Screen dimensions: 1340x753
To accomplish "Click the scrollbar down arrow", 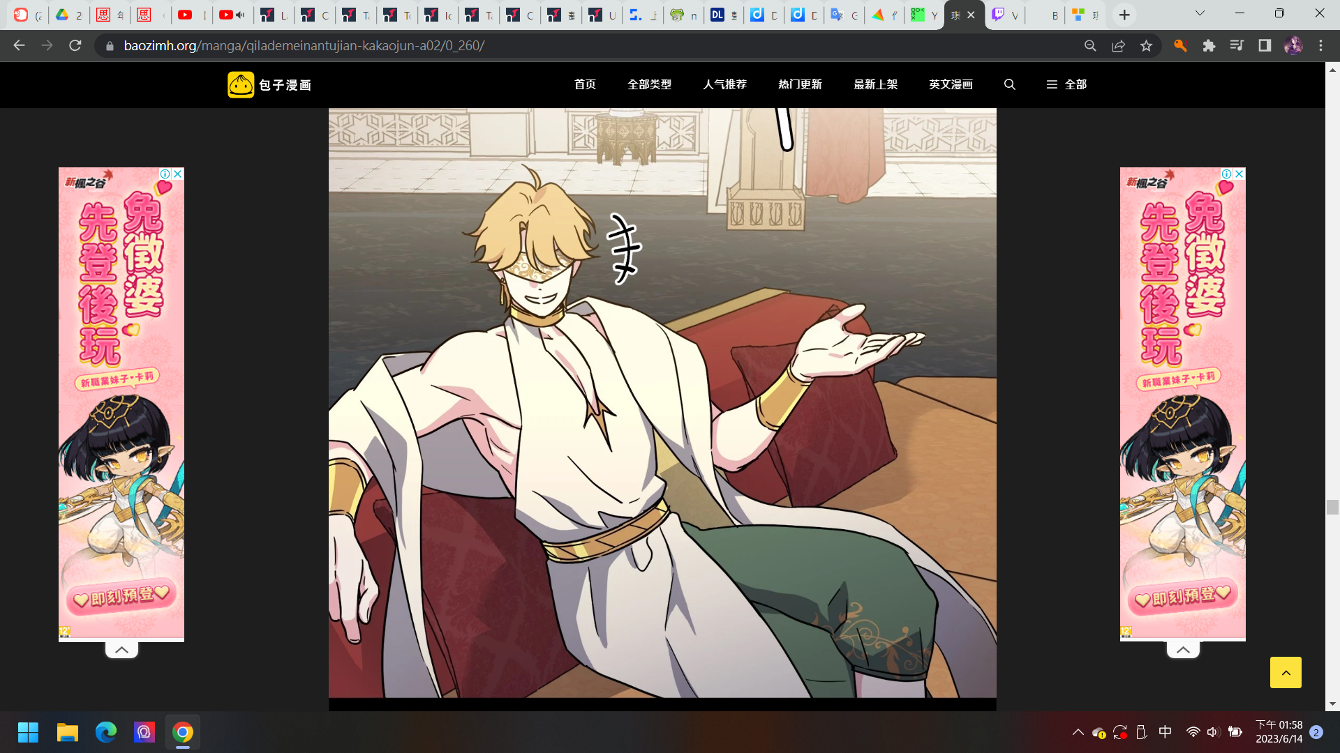I will [1332, 704].
